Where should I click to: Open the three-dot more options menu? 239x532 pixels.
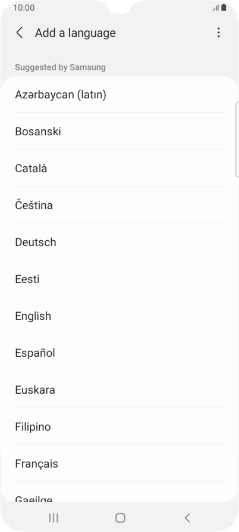tap(218, 33)
